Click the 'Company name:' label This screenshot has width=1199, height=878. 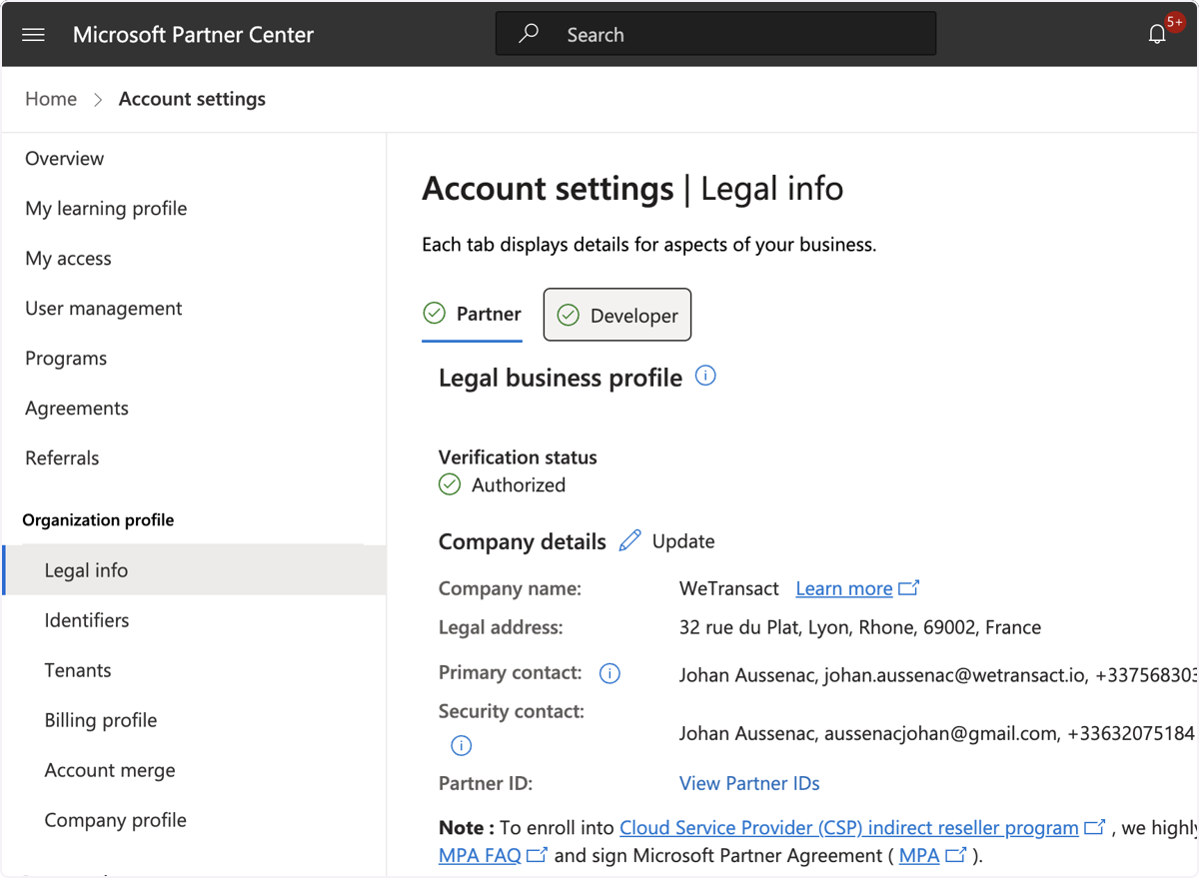[510, 588]
